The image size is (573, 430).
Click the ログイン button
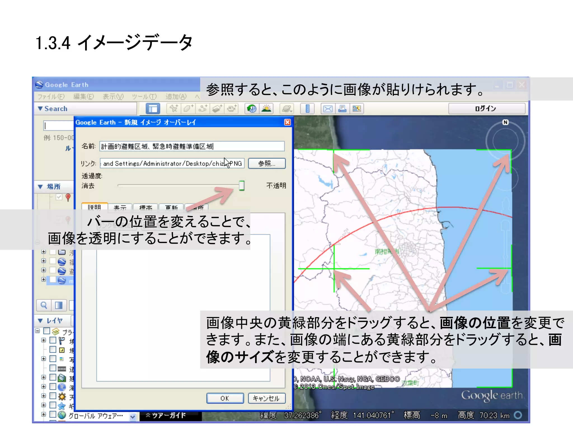coord(487,109)
